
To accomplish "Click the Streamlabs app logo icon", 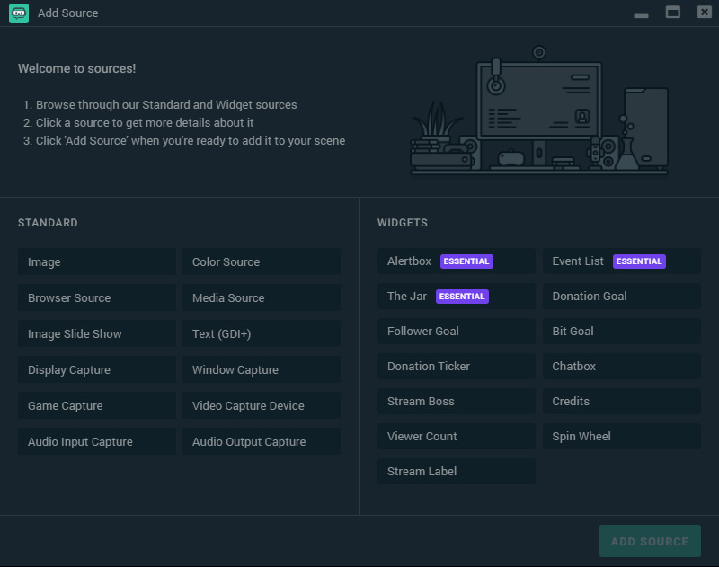I will [x=19, y=13].
